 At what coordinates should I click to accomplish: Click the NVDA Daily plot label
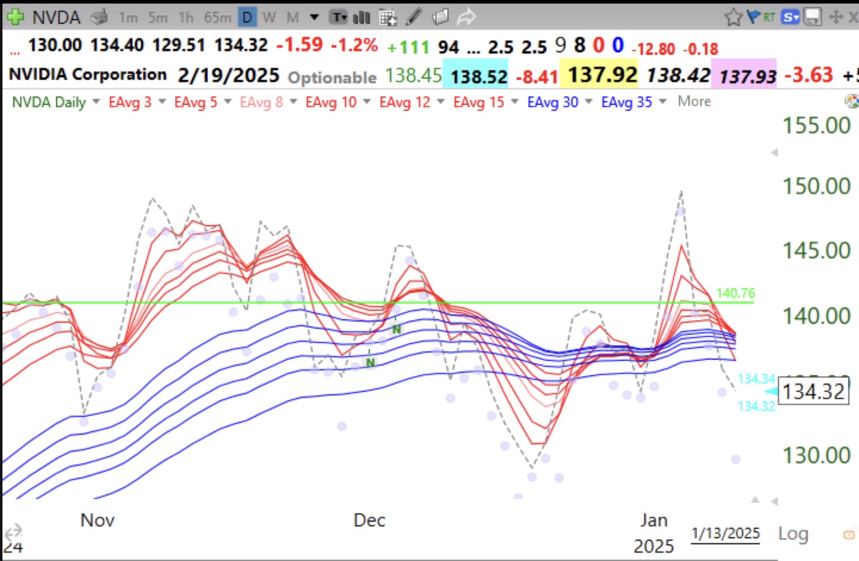coord(49,102)
